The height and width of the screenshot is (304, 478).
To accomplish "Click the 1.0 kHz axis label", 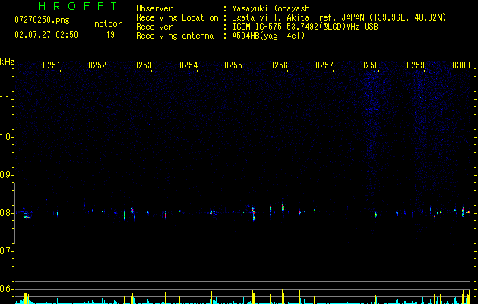I will (x=6, y=137).
